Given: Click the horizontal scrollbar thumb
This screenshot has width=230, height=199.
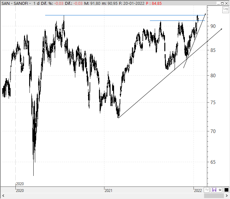Looking at the screenshot, I should [214, 196].
